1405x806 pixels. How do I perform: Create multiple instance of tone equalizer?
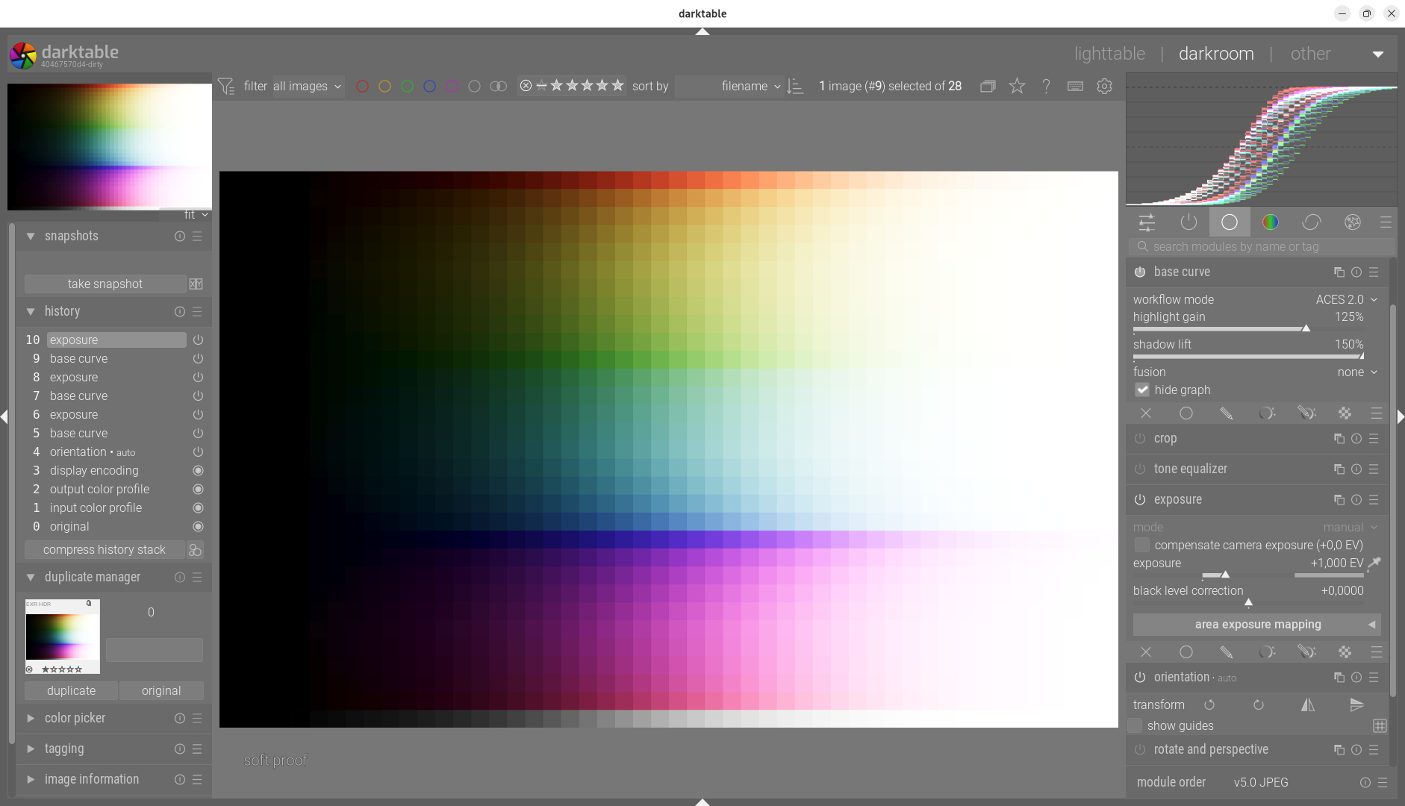1339,469
